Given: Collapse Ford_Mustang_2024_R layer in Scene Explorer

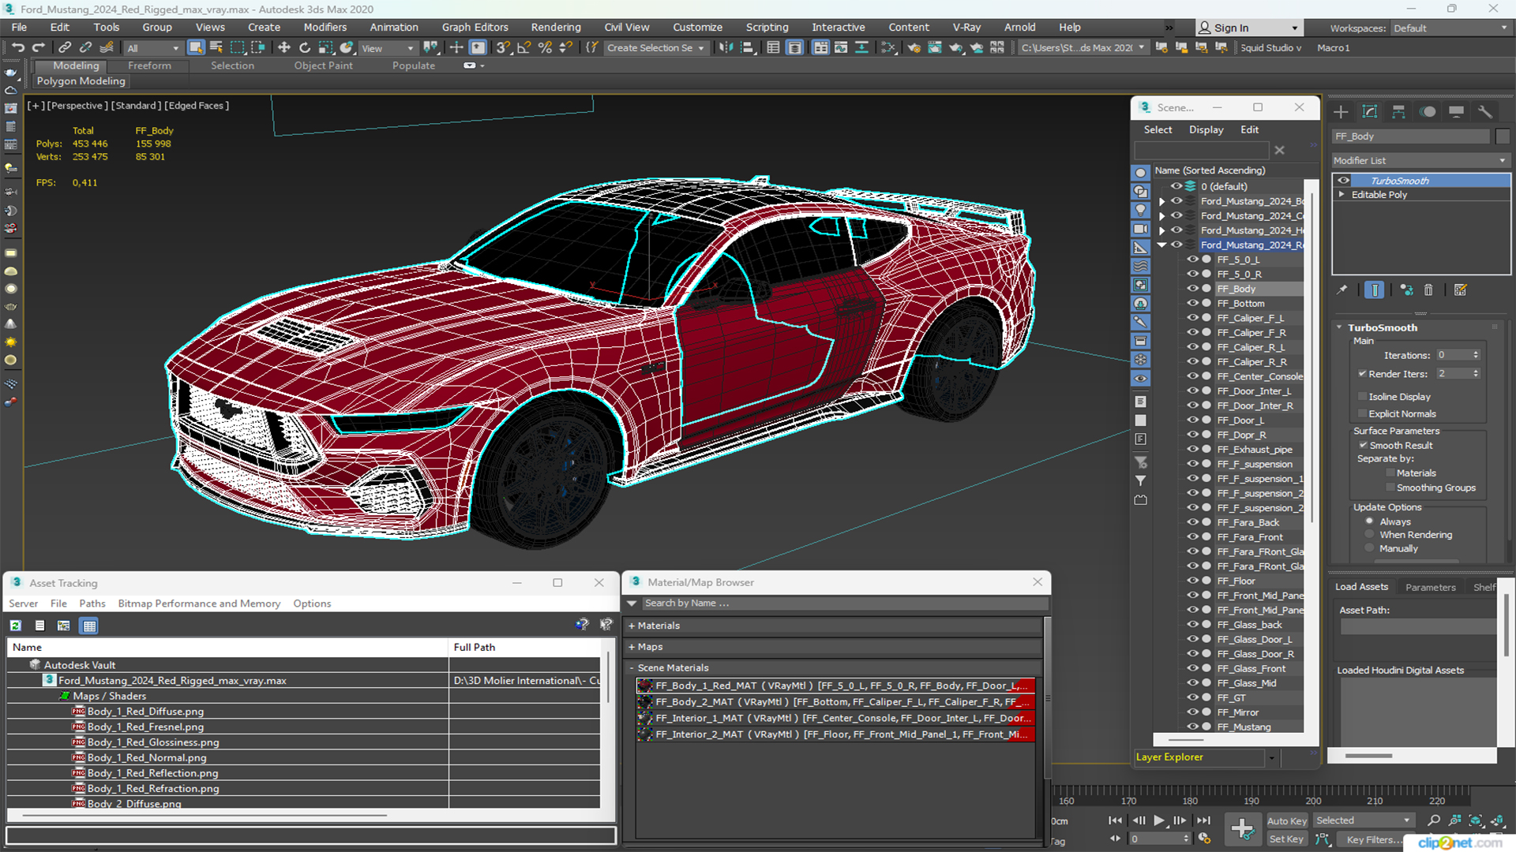Looking at the screenshot, I should pyautogui.click(x=1161, y=245).
